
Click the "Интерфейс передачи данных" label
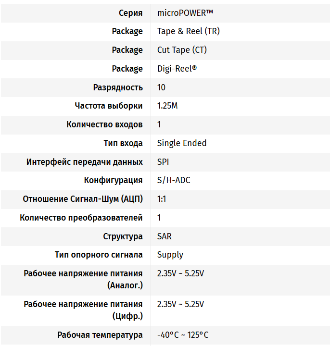coord(85,162)
